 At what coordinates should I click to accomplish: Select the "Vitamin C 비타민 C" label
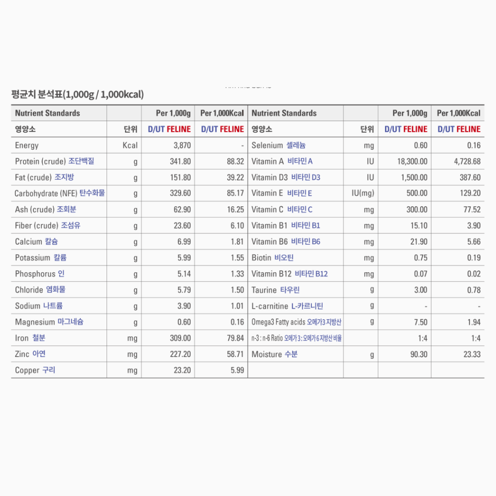click(282, 209)
